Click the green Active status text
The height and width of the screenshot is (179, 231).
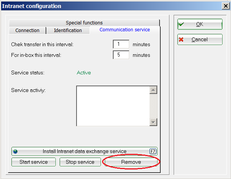click(x=84, y=73)
